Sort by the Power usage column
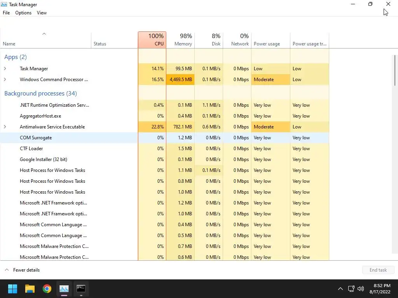 pos(271,40)
